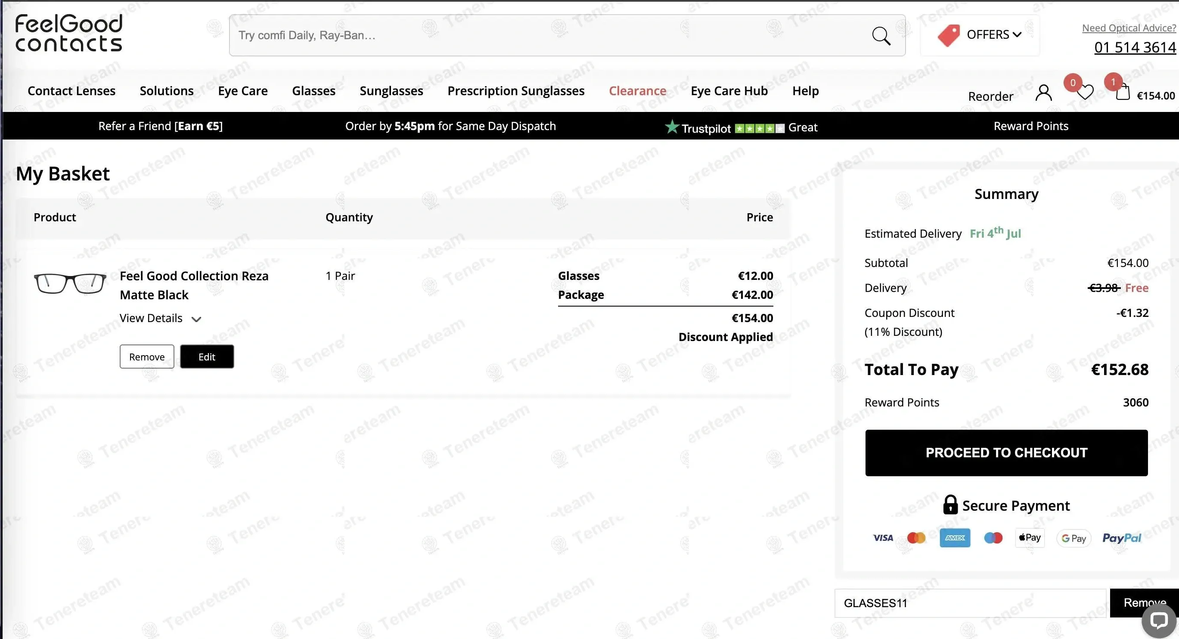Click Need Optical Advice link
Viewport: 1179px width, 639px height.
(x=1129, y=28)
